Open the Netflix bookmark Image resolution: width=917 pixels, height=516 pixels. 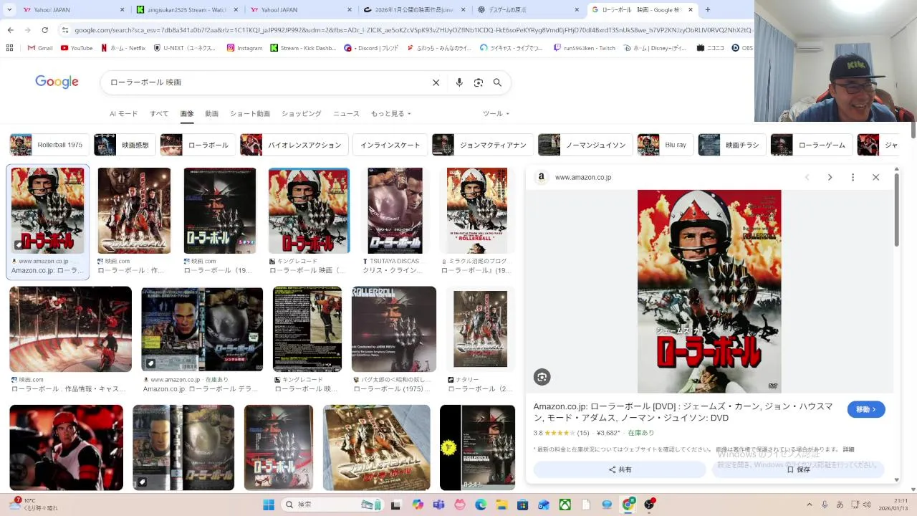123,48
